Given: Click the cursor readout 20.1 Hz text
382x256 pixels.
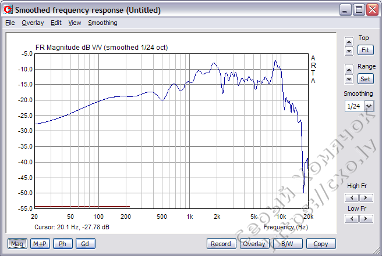Looking at the screenshot, I should (72, 227).
